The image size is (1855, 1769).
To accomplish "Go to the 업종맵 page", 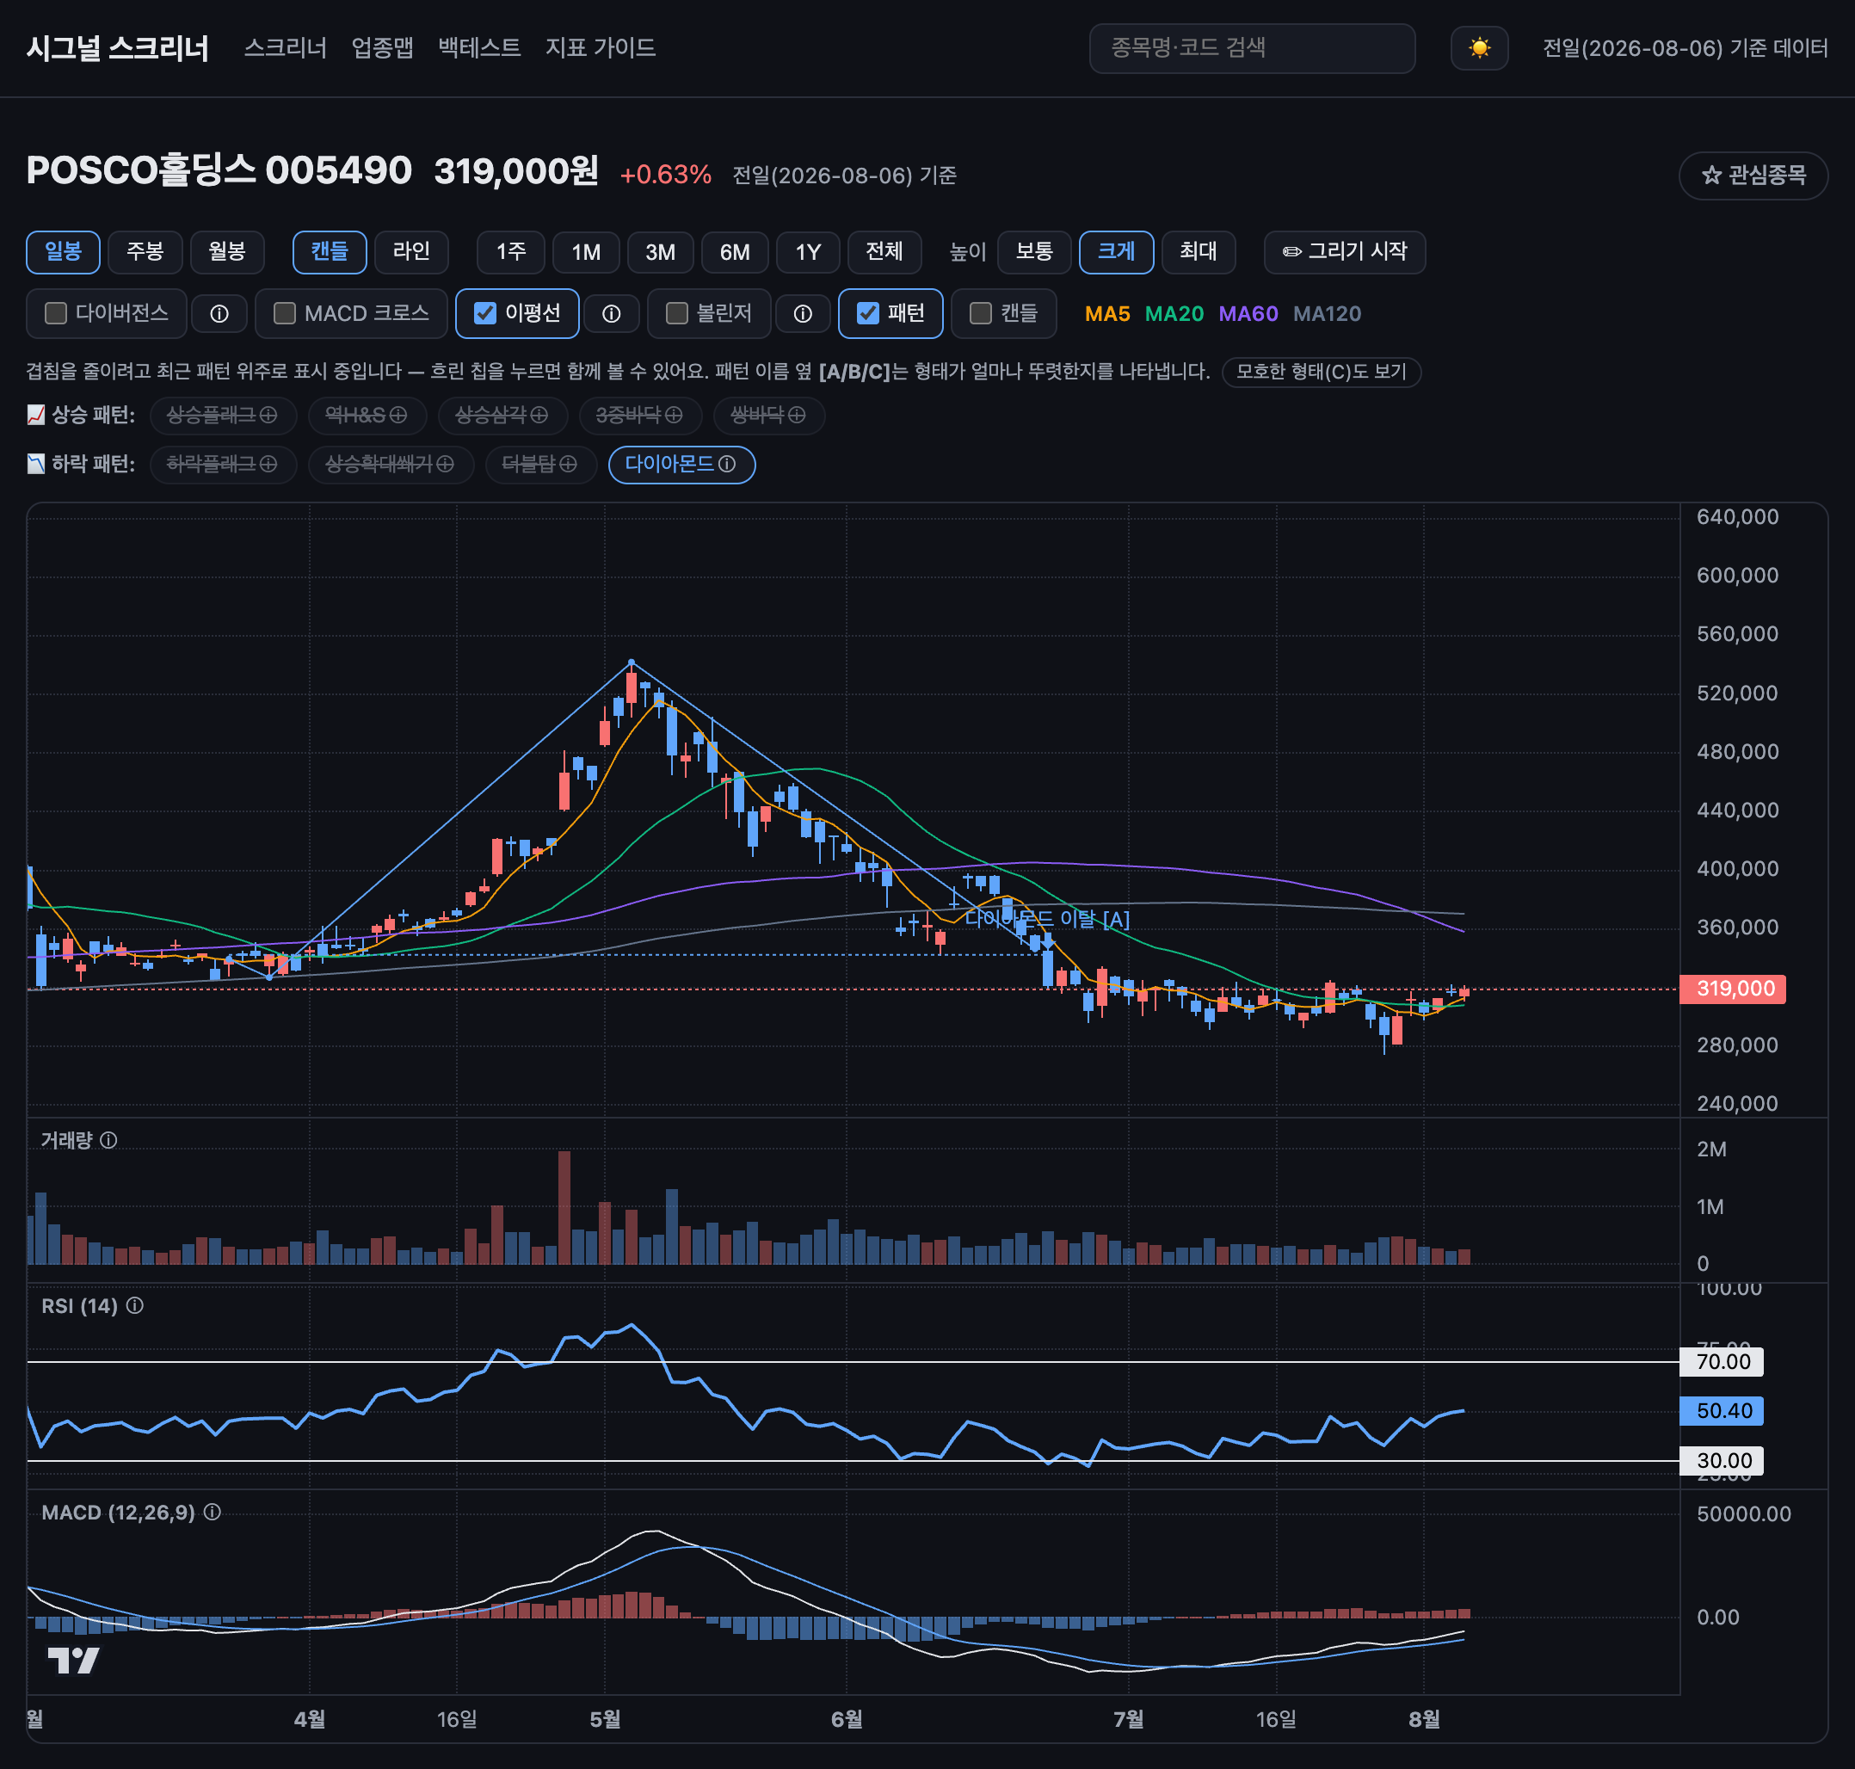I will point(382,48).
